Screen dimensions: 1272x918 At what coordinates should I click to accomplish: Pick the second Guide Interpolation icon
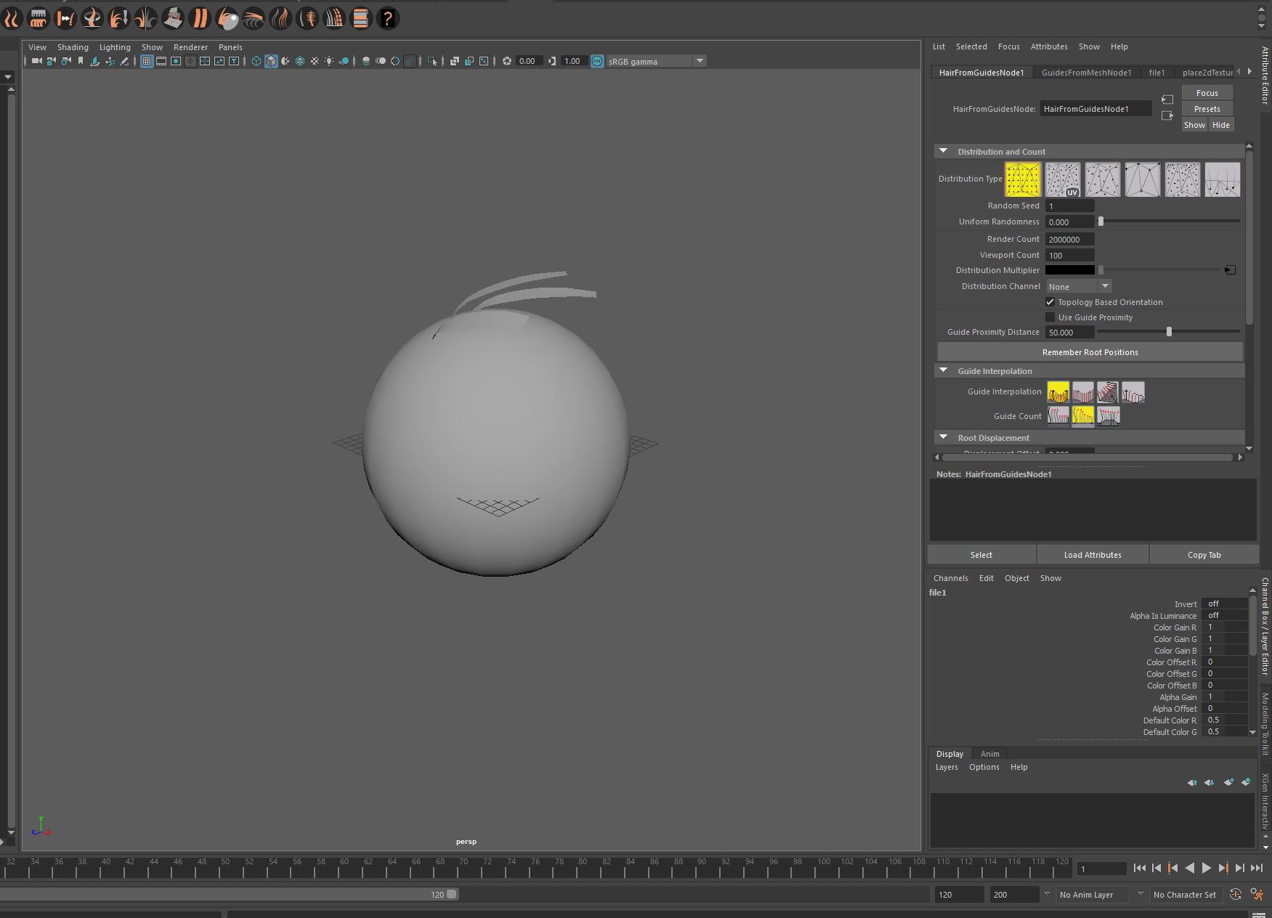point(1082,392)
